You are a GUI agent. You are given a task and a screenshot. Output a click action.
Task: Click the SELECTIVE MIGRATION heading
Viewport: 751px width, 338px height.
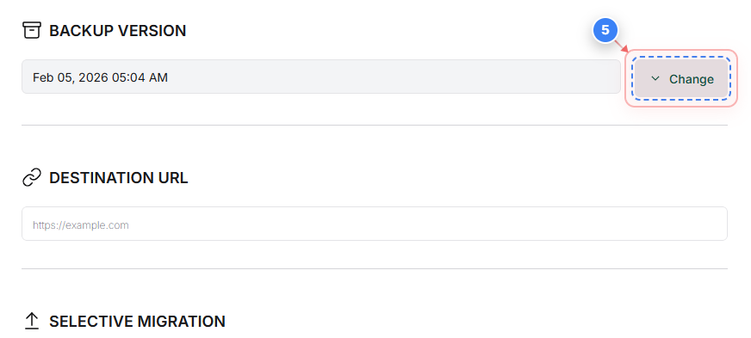click(137, 322)
